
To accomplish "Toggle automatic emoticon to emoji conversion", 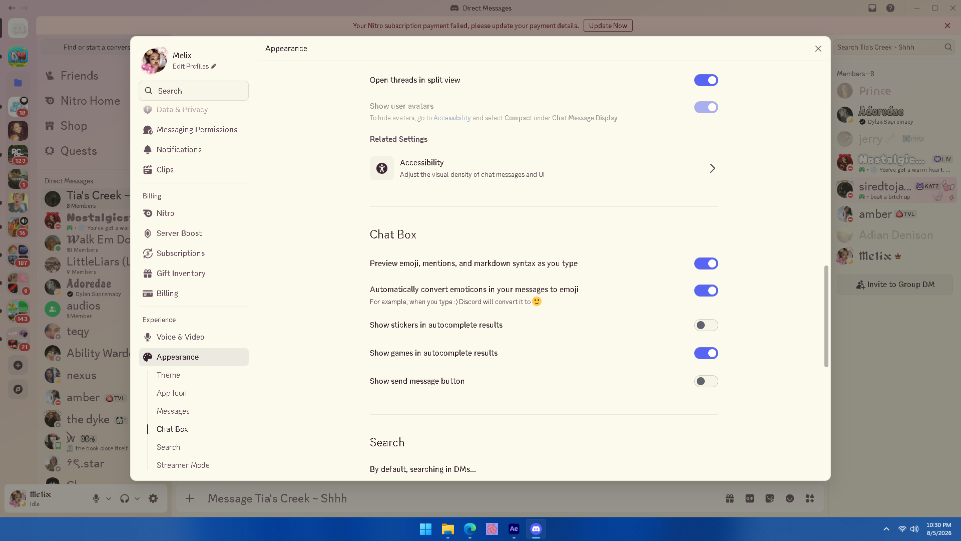I will pyautogui.click(x=706, y=291).
